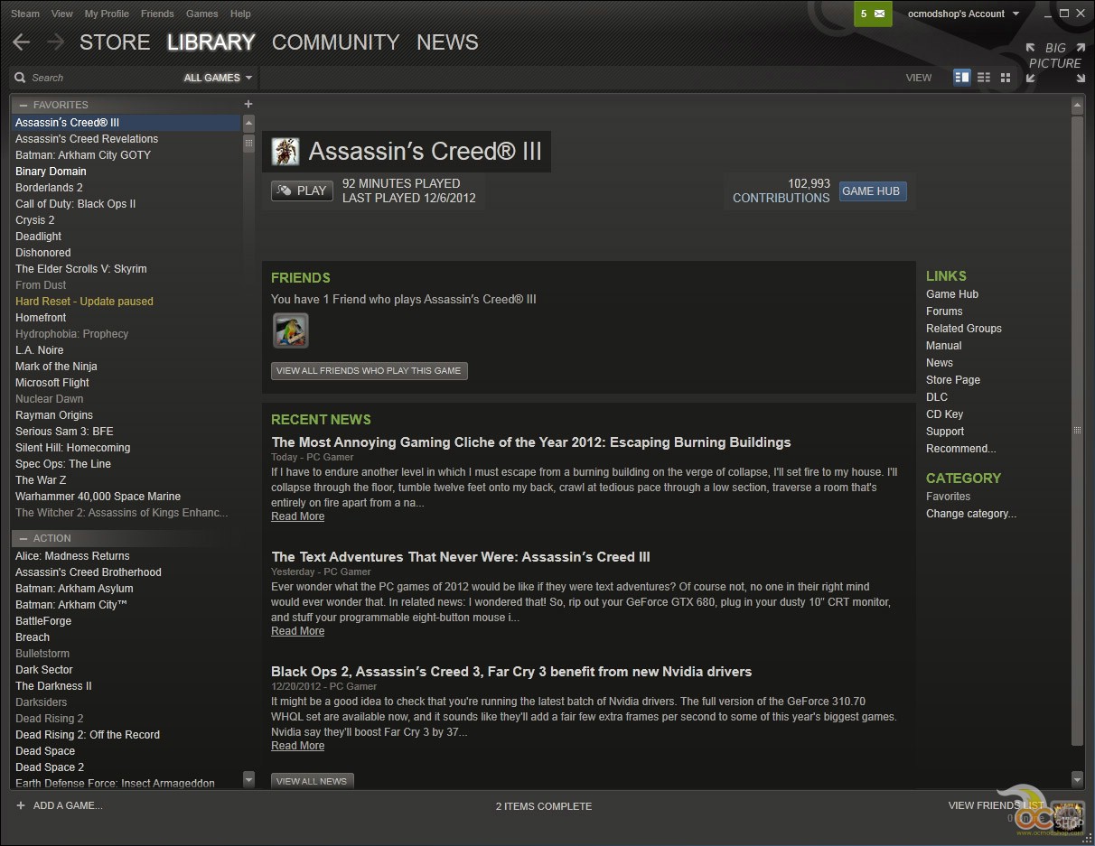Viewport: 1095px width, 846px height.
Task: Open the Friends menu
Action: [158, 14]
